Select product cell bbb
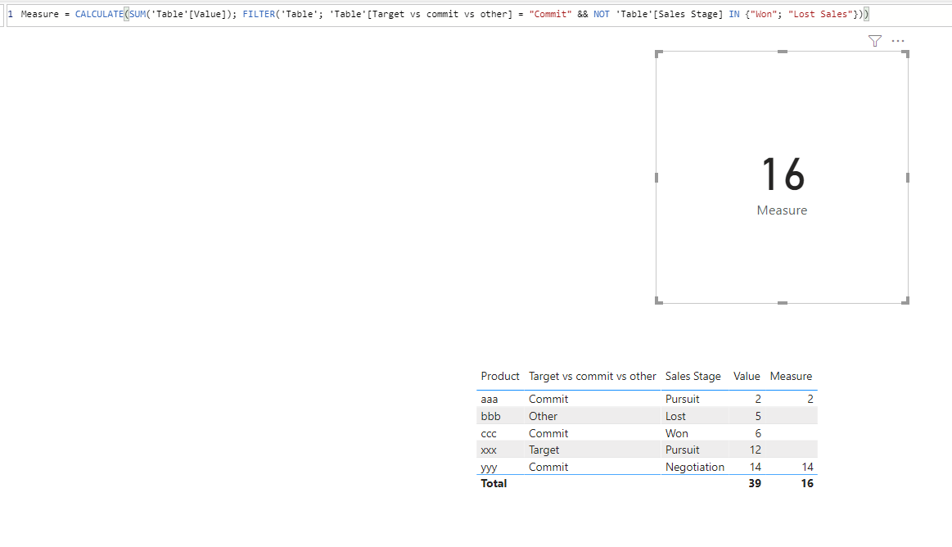This screenshot has width=952, height=547. (490, 416)
